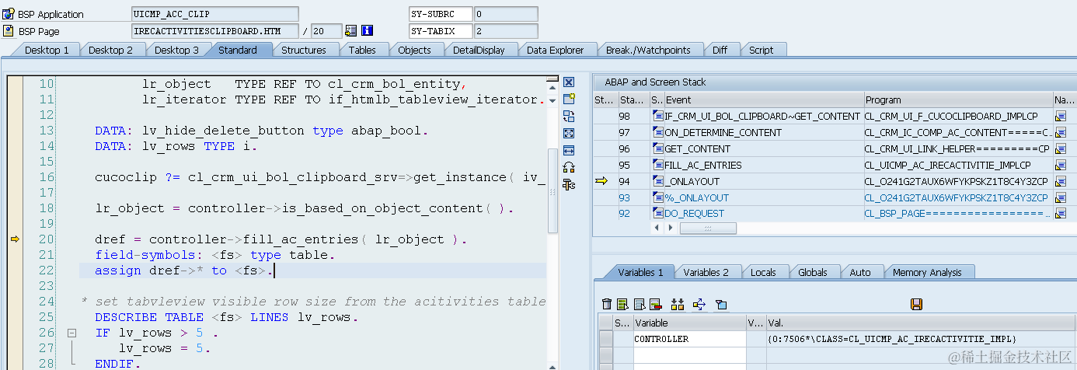Open the Tables tab
Viewport: 1077px width, 370px height.
[x=362, y=50]
